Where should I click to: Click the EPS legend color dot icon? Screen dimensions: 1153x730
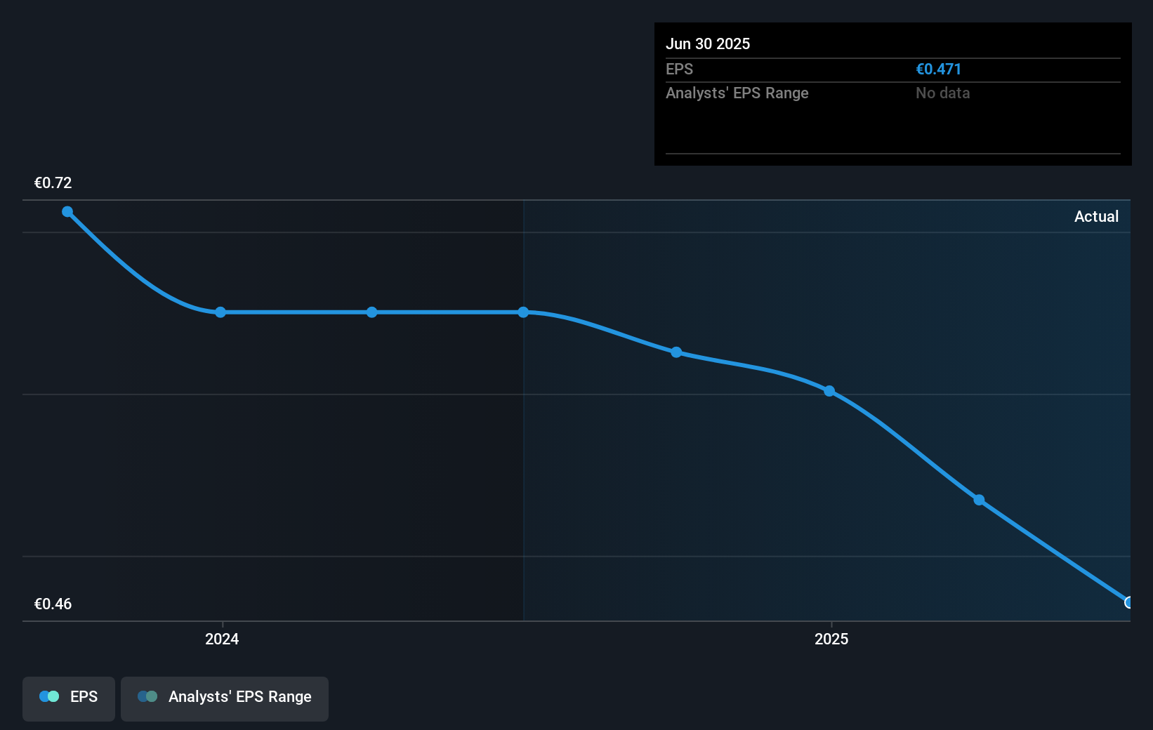click(x=49, y=696)
